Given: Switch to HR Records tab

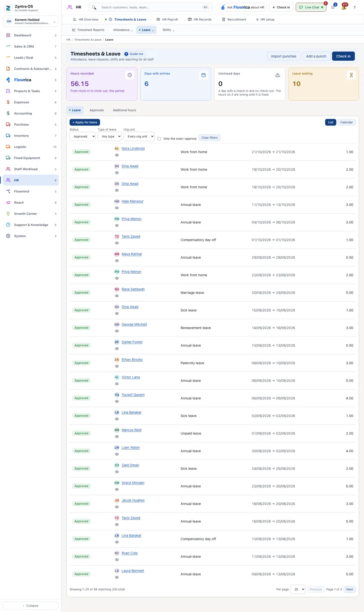Looking at the screenshot, I should click(x=200, y=19).
